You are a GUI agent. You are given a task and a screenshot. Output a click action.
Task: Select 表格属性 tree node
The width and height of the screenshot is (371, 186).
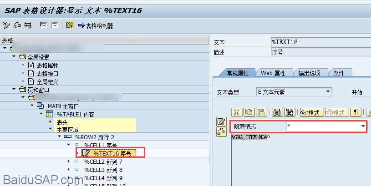click(47, 65)
